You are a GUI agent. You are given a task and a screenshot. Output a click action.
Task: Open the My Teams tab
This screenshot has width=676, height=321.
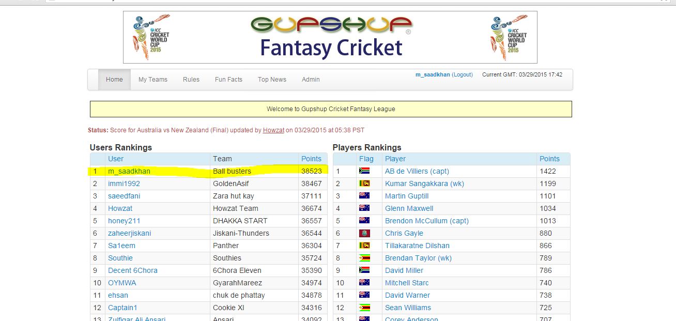click(x=153, y=80)
